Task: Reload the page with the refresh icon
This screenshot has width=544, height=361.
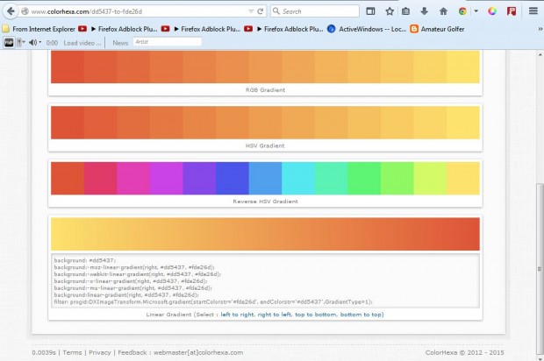Action: 261,11
